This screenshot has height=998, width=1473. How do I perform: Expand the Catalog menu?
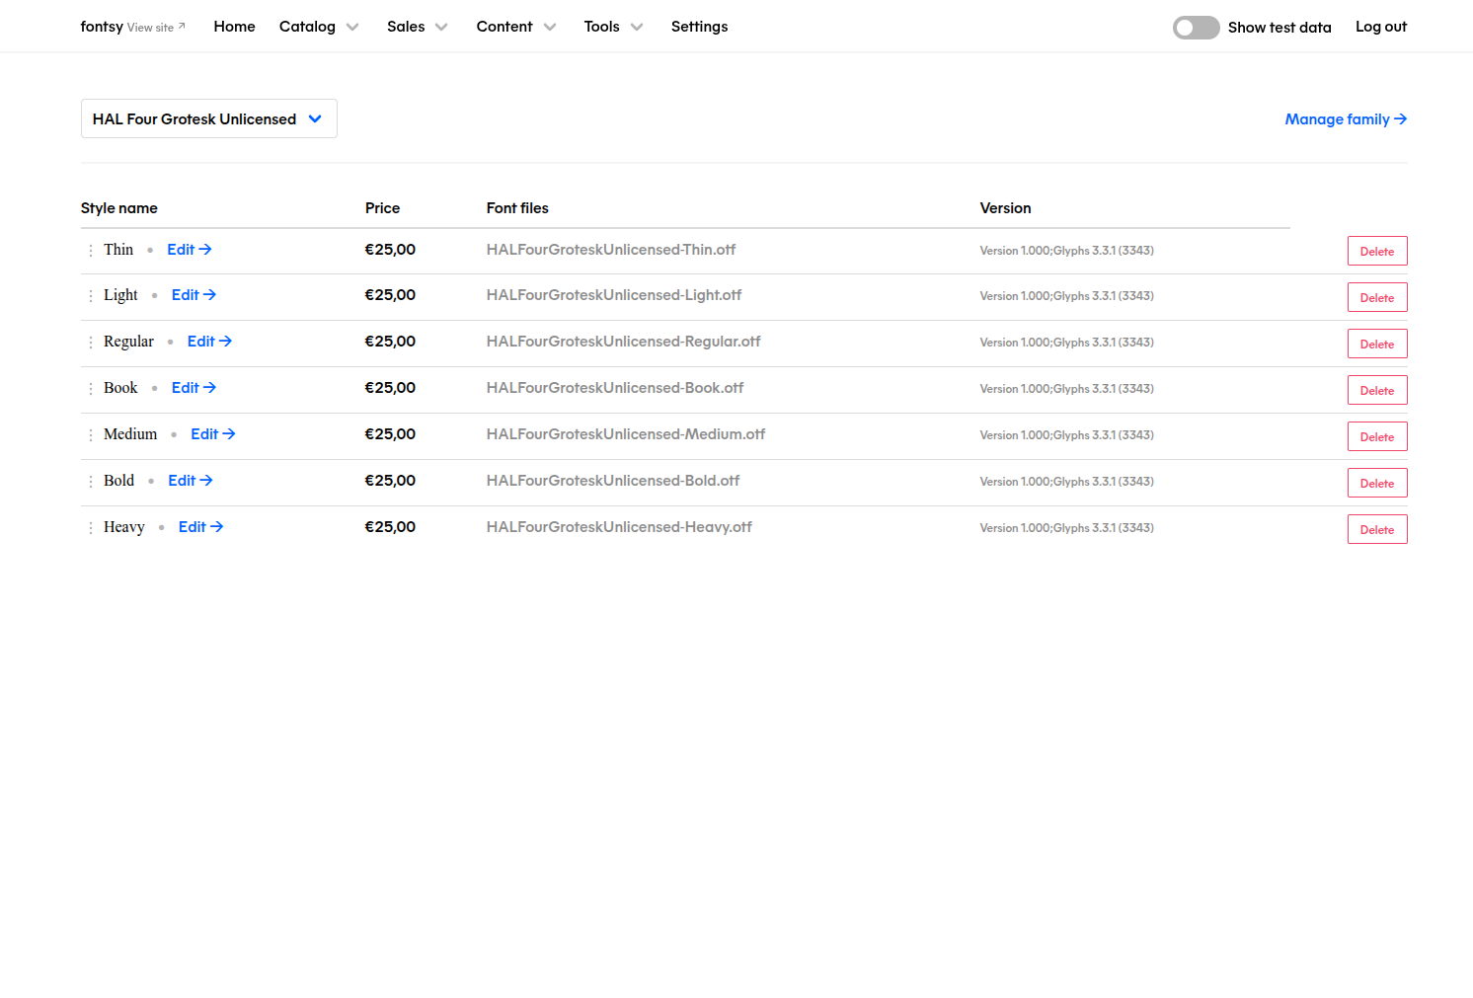[x=319, y=27]
